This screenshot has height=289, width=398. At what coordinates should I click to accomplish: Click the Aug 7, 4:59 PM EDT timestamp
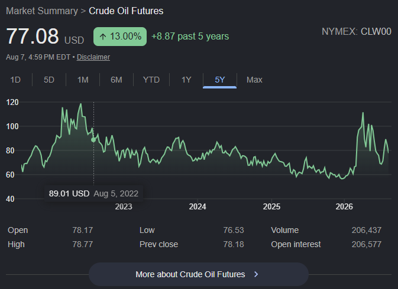[x=38, y=57]
